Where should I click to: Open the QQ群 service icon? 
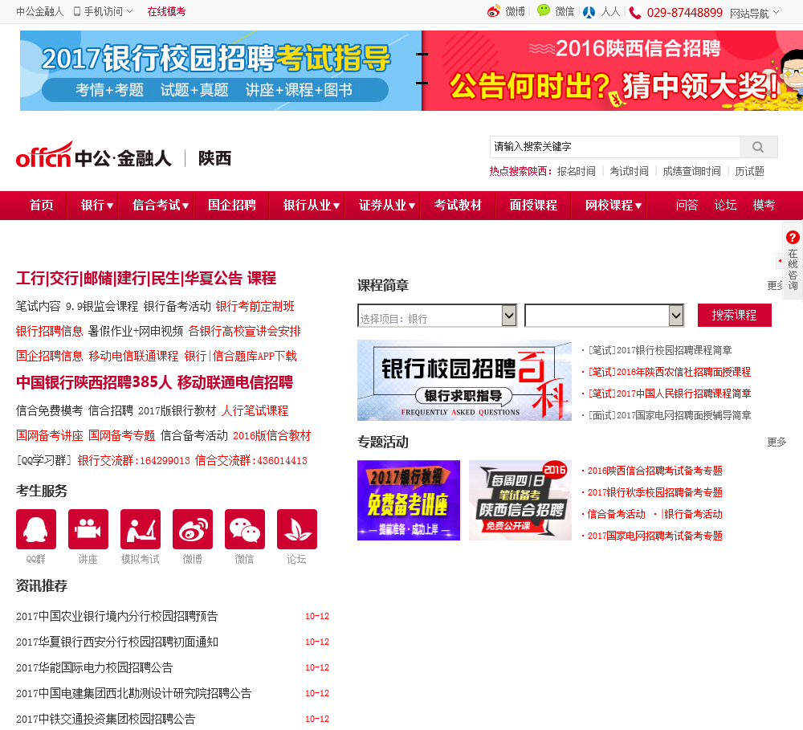[x=36, y=529]
